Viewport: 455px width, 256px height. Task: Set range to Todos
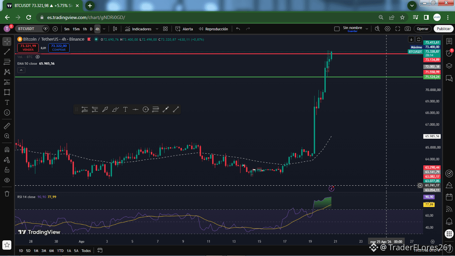click(x=86, y=250)
